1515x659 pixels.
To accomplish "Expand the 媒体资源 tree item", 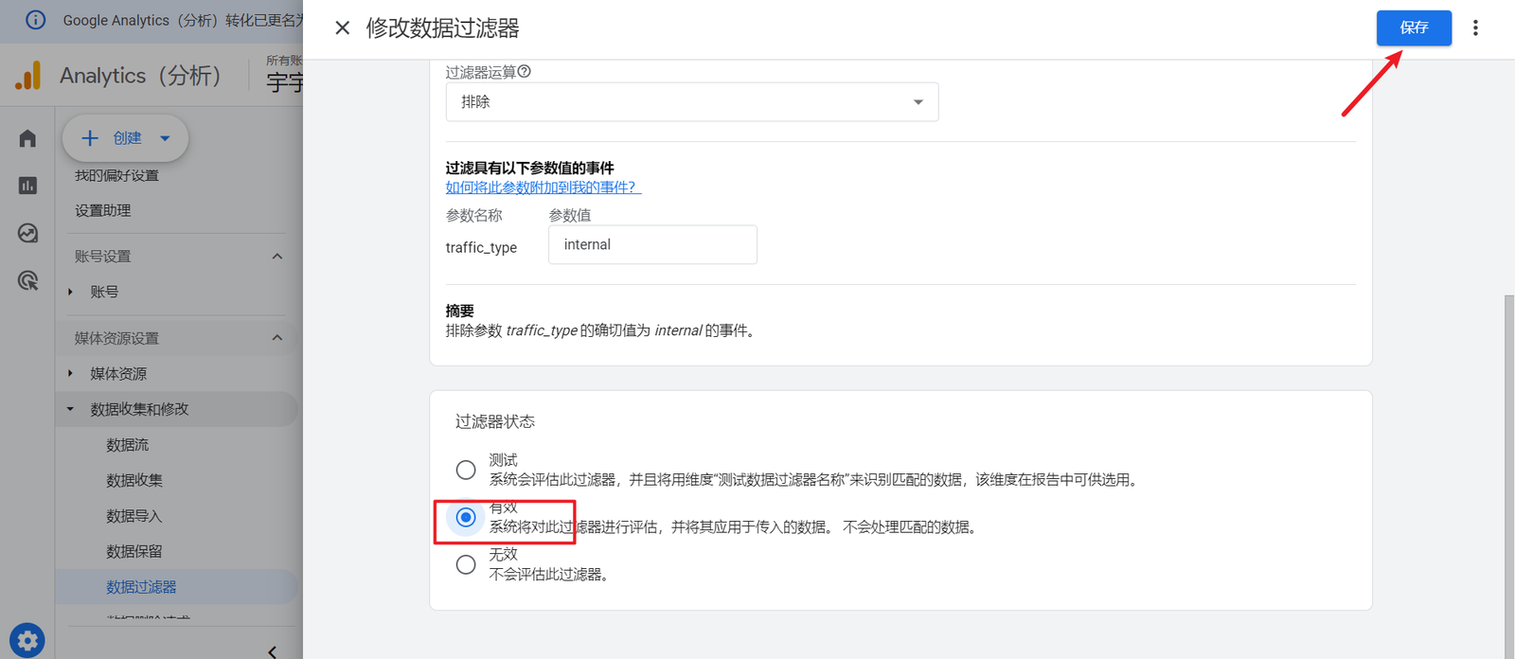I will (x=70, y=373).
